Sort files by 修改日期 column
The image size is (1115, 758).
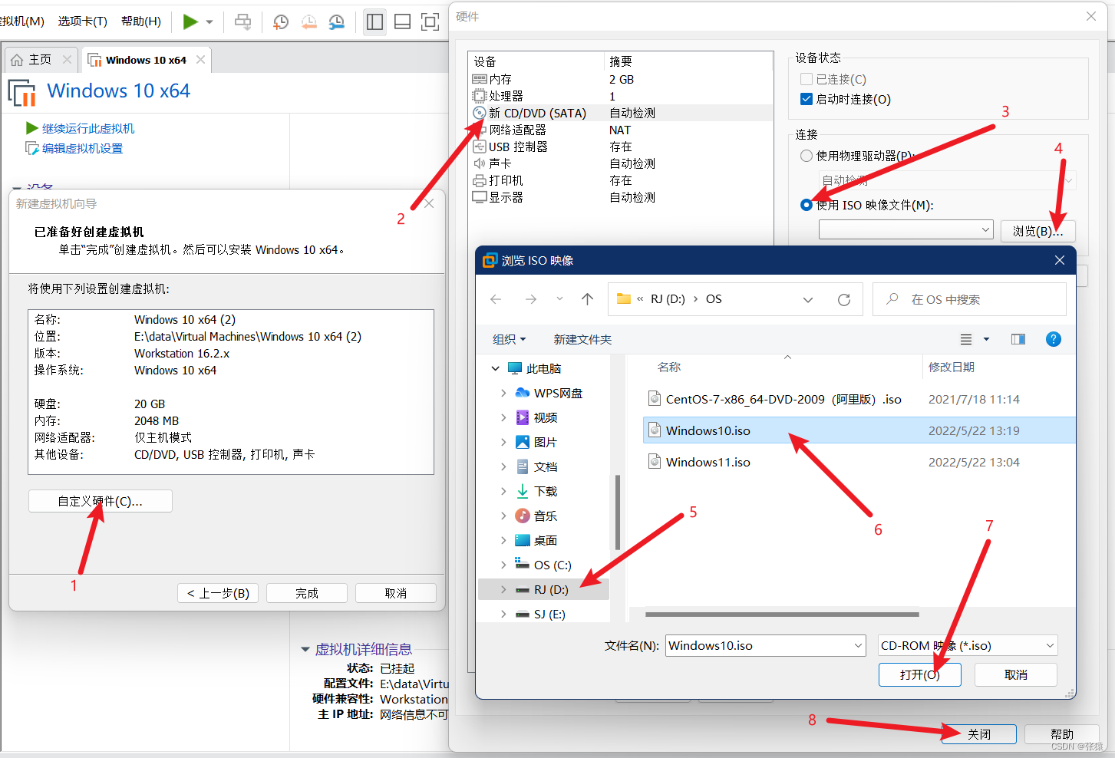pos(952,367)
